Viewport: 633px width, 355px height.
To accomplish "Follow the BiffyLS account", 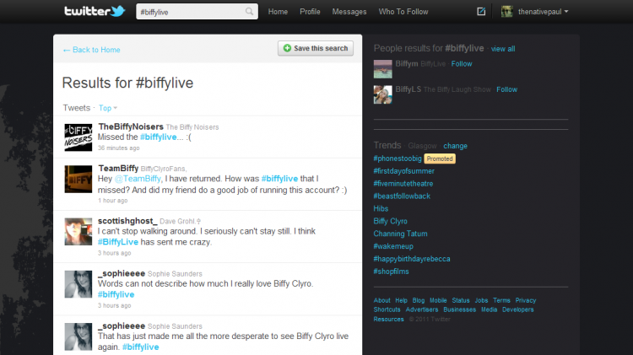I will point(506,89).
